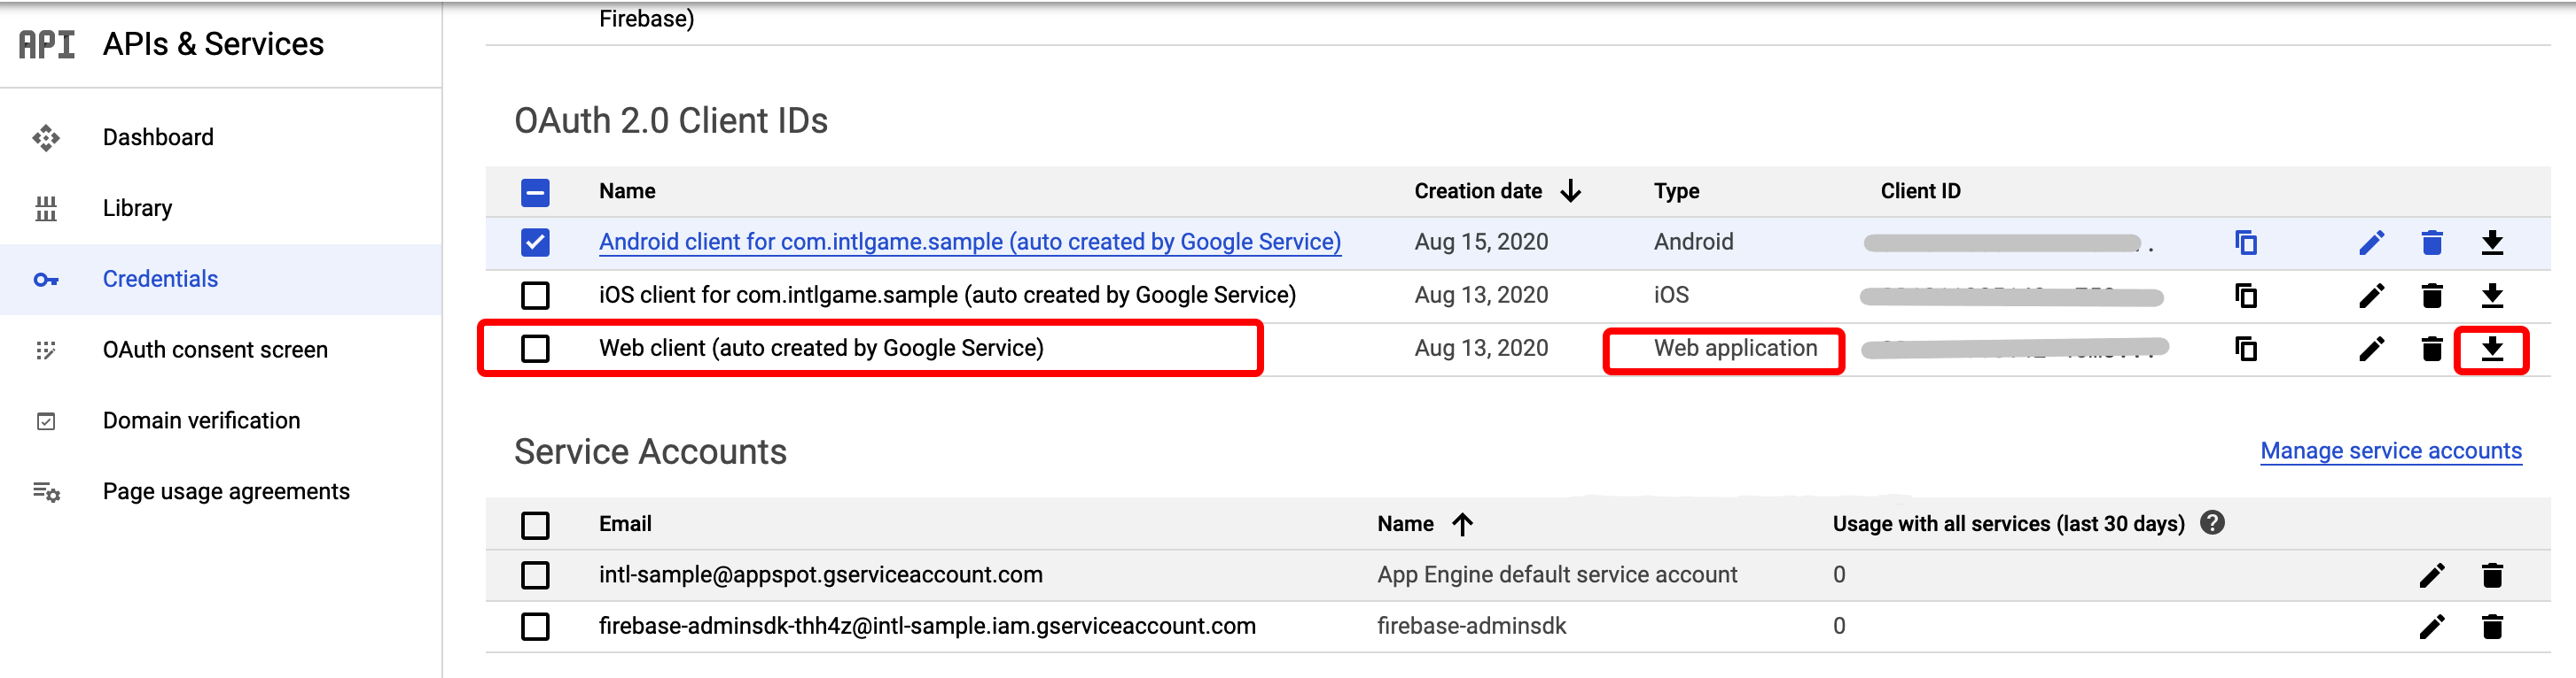Image resolution: width=2576 pixels, height=678 pixels.
Task: Click the Credentials key icon
Action: [46, 280]
